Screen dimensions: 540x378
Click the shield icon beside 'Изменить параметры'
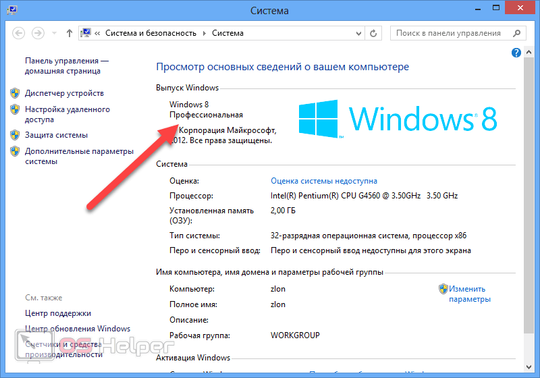pos(443,289)
